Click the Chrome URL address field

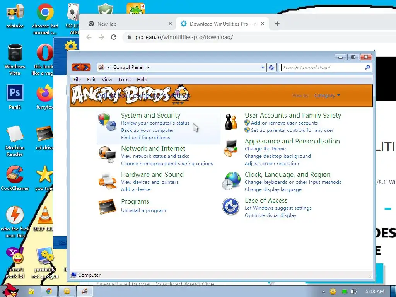(260, 37)
